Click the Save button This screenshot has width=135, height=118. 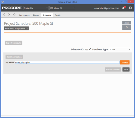point(126,70)
